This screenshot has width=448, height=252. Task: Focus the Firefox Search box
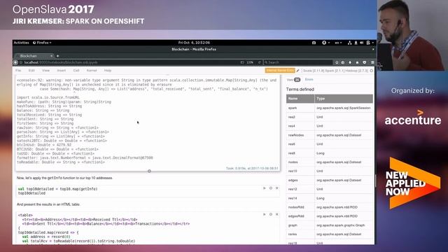(298, 62)
